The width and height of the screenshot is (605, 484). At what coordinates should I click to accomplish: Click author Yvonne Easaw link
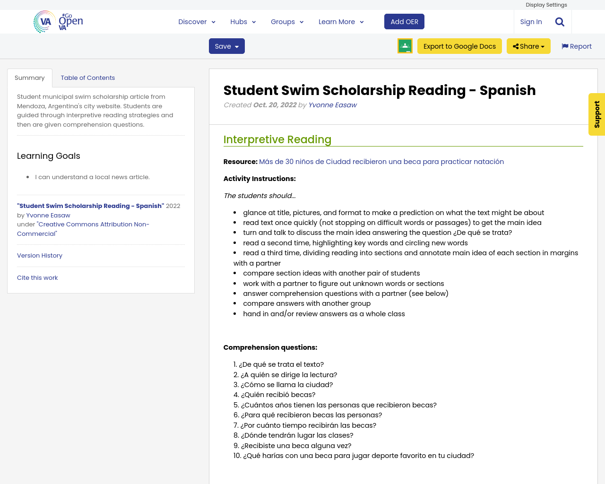(x=332, y=104)
